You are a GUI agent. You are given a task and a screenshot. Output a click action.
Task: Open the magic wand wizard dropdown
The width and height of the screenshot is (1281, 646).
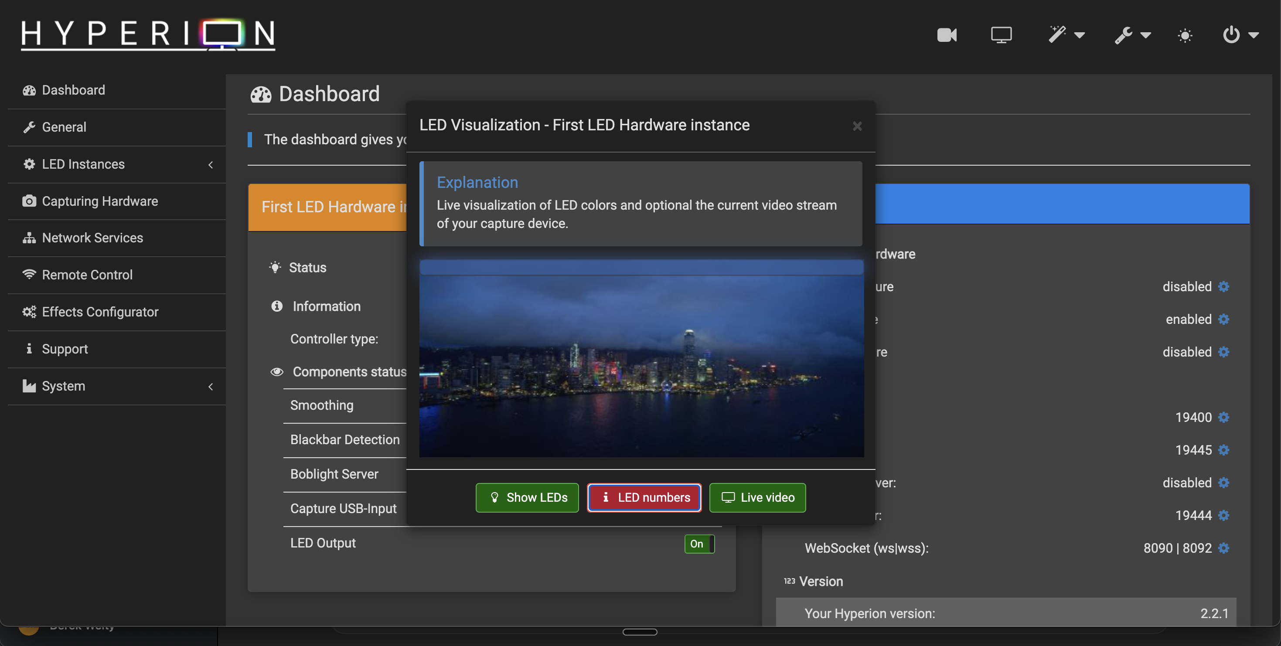coord(1066,35)
